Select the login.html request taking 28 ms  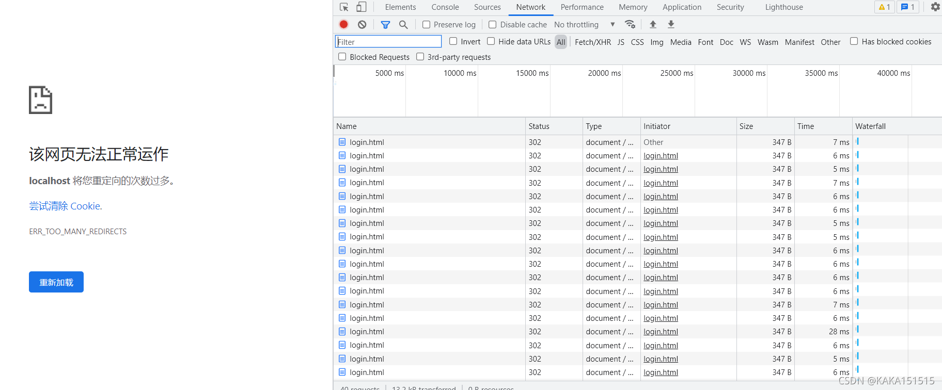point(637,332)
